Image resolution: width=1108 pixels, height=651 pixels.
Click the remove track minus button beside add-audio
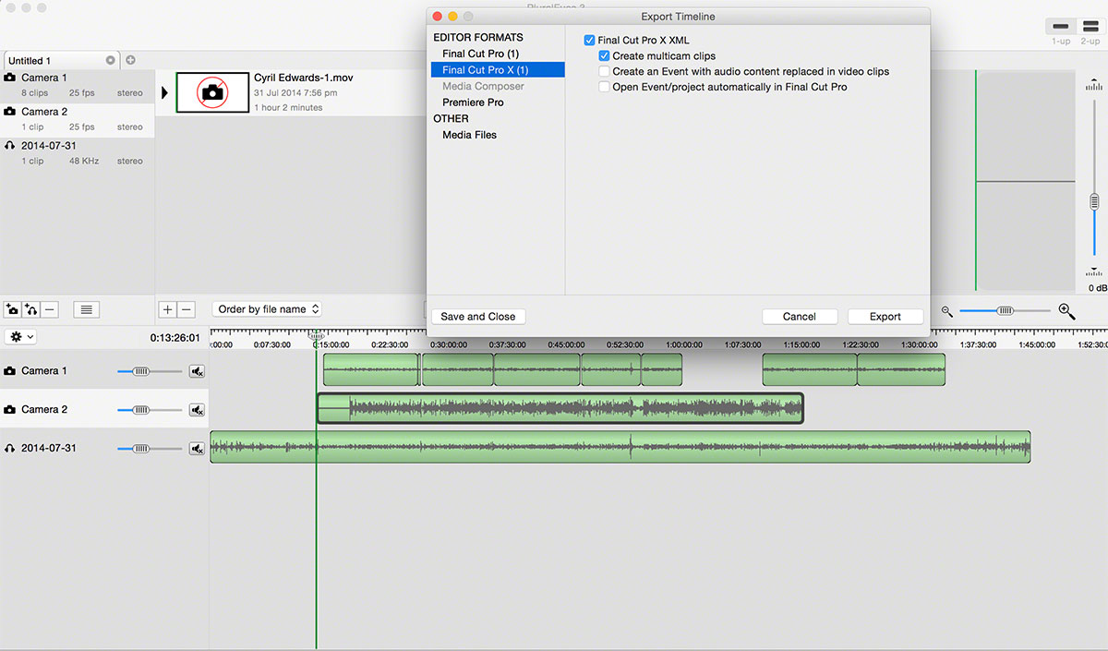pyautogui.click(x=50, y=310)
